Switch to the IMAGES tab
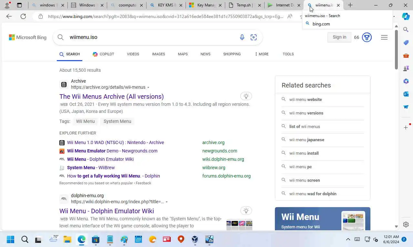 158,54
